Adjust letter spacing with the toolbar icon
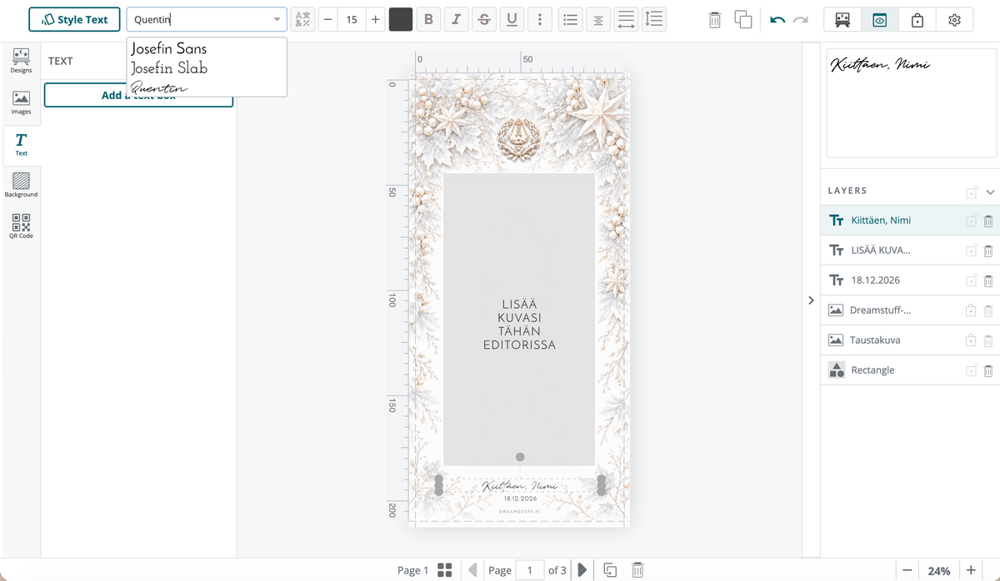The height and width of the screenshot is (581, 1000). [626, 19]
